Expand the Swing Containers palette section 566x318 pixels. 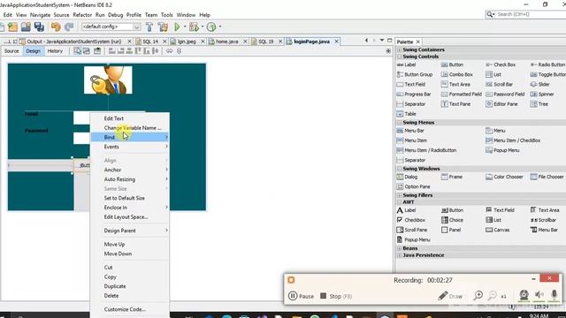[x=400, y=49]
